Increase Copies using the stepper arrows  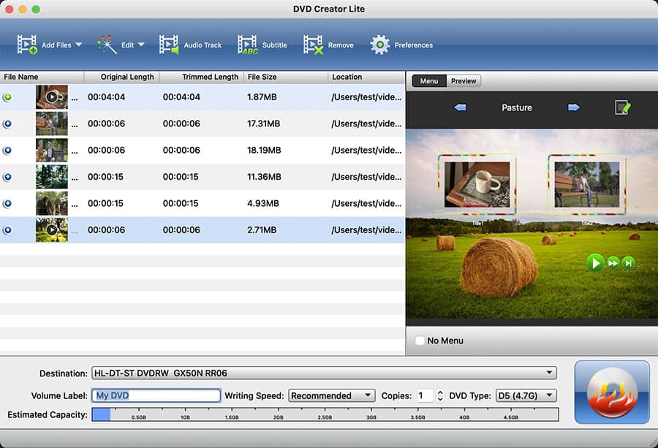pos(439,395)
